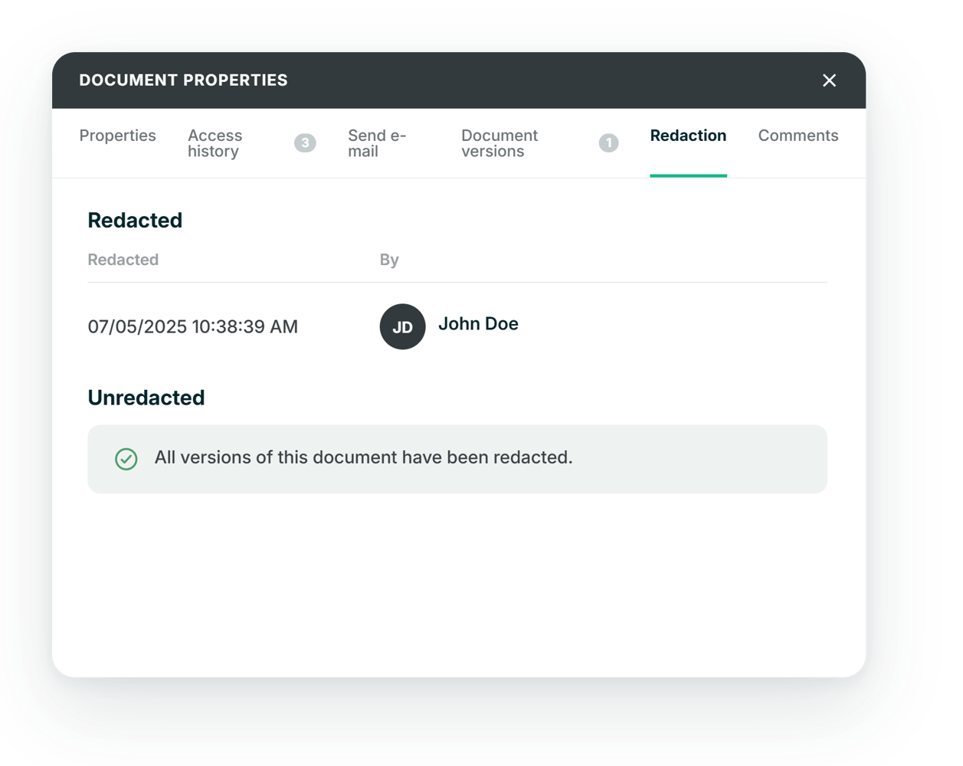Switch to the Properties tab

coord(117,136)
